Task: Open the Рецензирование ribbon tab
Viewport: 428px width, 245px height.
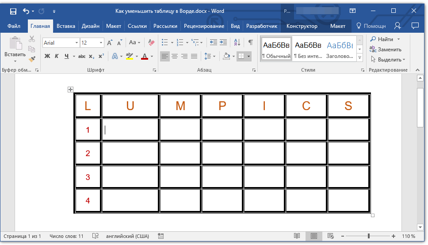Action: [204, 26]
